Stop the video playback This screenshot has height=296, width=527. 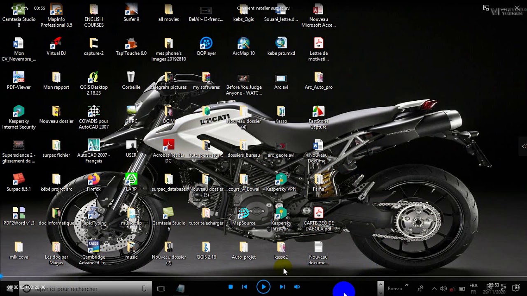pyautogui.click(x=231, y=287)
